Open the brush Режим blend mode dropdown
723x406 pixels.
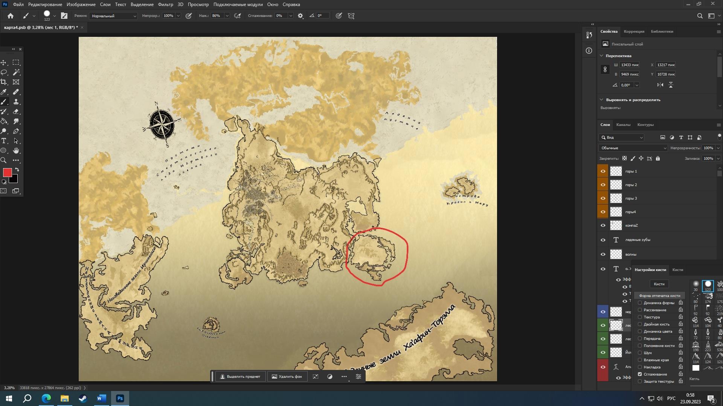(113, 16)
